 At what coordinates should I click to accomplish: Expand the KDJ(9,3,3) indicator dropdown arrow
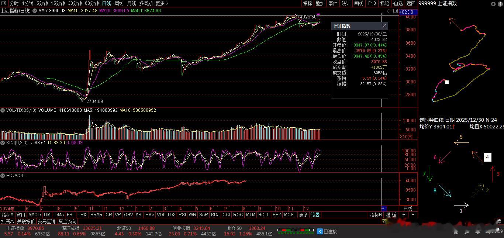(x=3, y=142)
